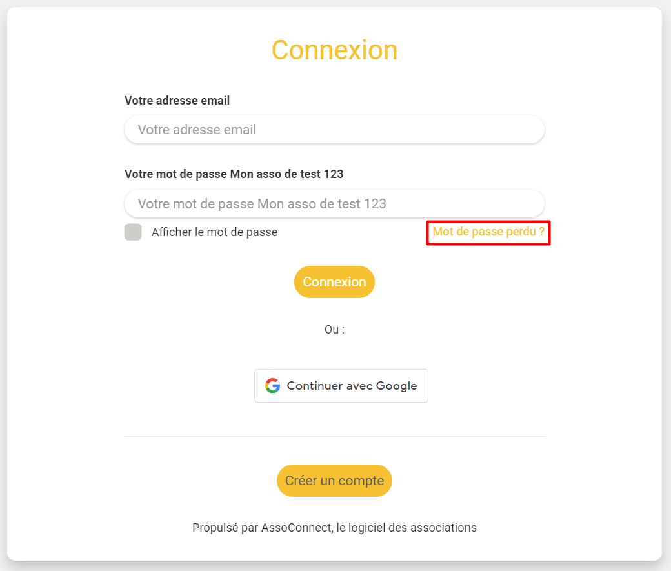
Task: Submit with the yellow Connexion button
Action: point(334,282)
